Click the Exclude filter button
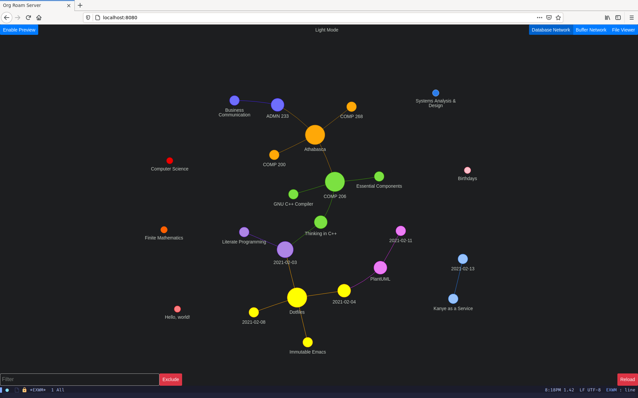 [x=170, y=379]
